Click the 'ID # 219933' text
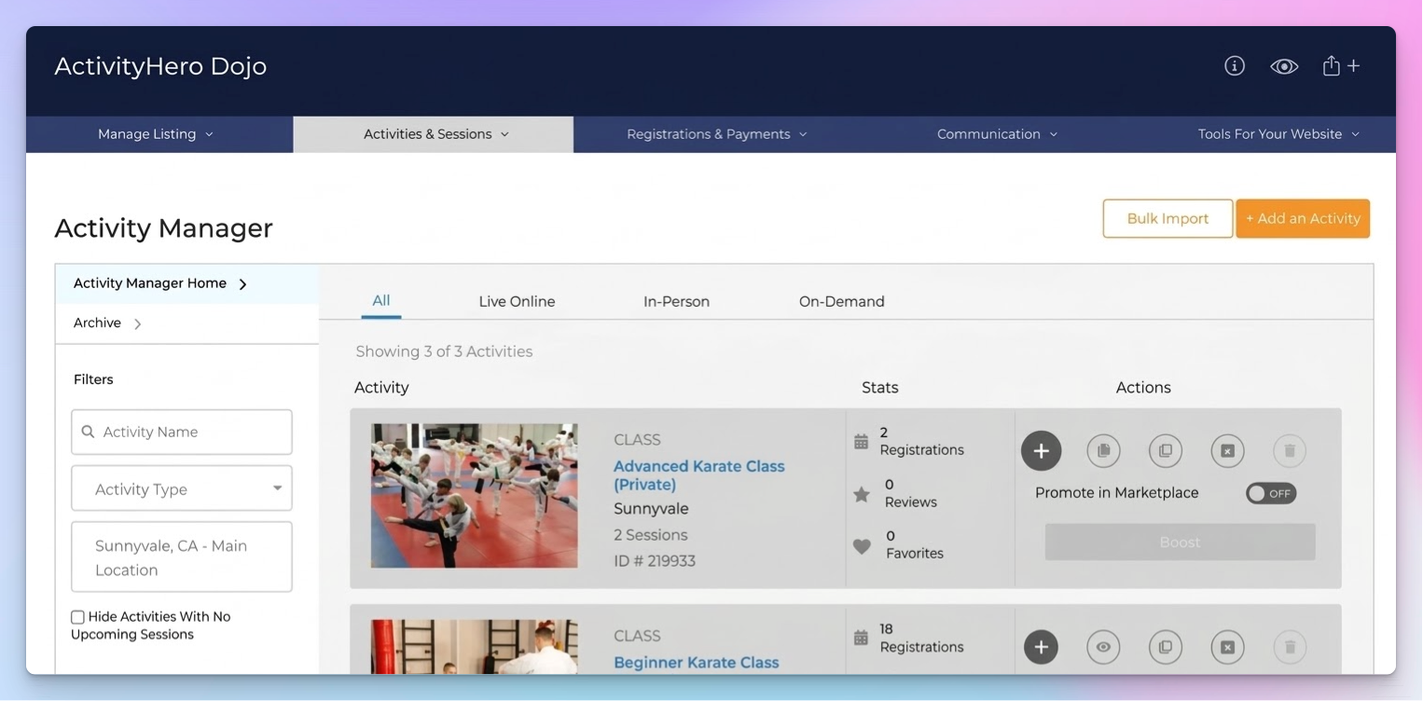Image resolution: width=1423 pixels, height=701 pixels. [x=654, y=561]
